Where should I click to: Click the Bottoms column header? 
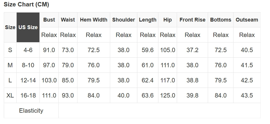click(x=221, y=20)
